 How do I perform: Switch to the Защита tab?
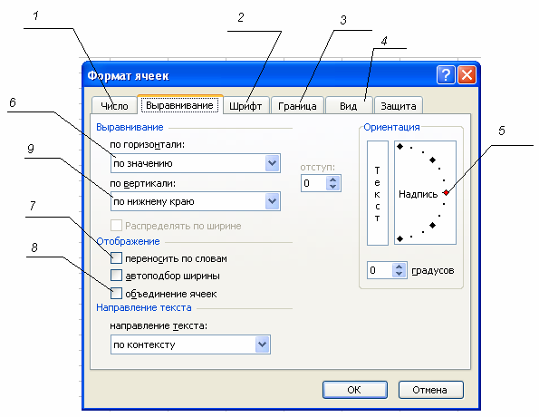coord(399,106)
